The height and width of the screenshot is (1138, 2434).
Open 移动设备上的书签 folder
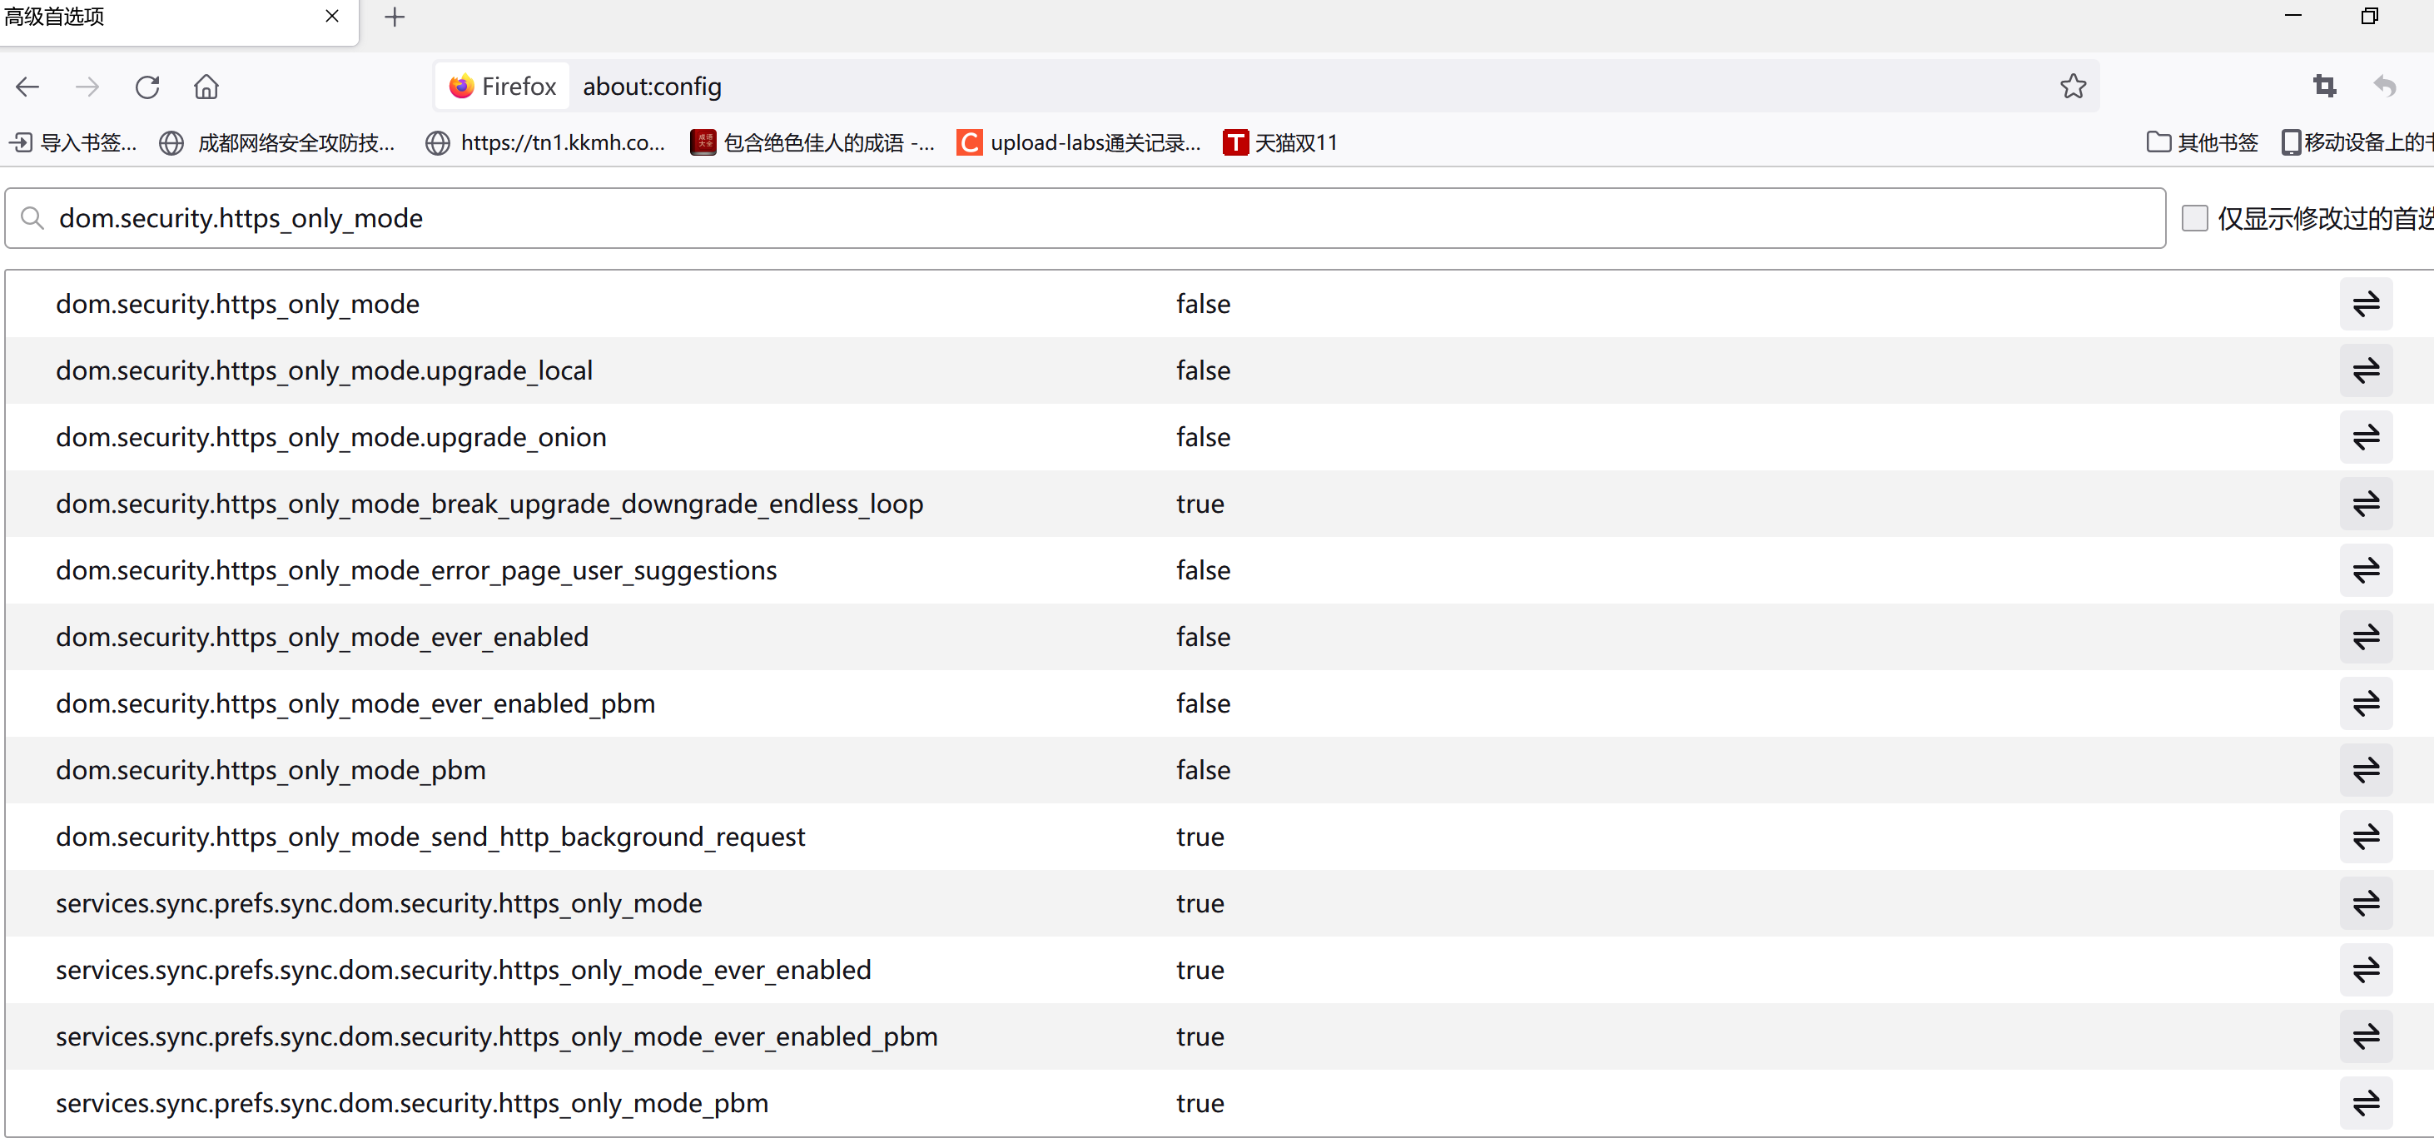2357,142
